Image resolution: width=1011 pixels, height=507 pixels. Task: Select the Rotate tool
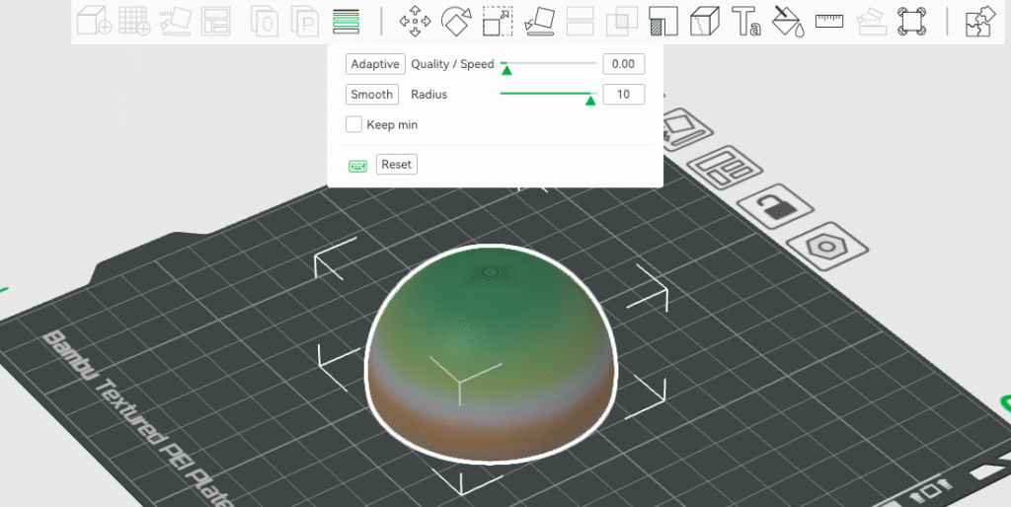tap(455, 21)
